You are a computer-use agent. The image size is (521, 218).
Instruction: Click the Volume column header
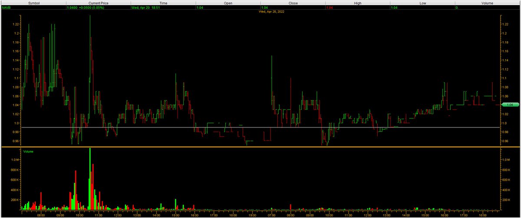tap(487, 3)
